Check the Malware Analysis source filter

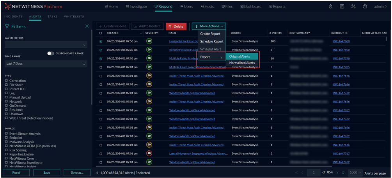(6, 142)
